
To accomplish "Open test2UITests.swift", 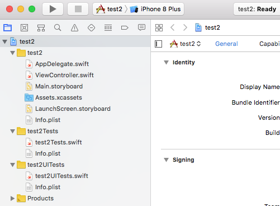I will [75, 176].
